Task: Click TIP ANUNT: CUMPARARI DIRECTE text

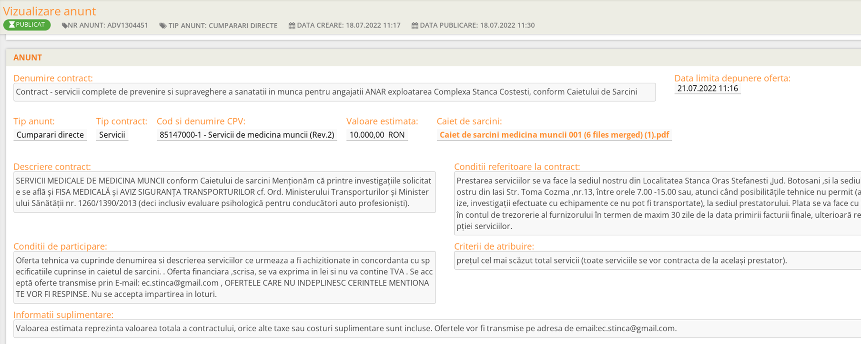Action: tap(223, 26)
